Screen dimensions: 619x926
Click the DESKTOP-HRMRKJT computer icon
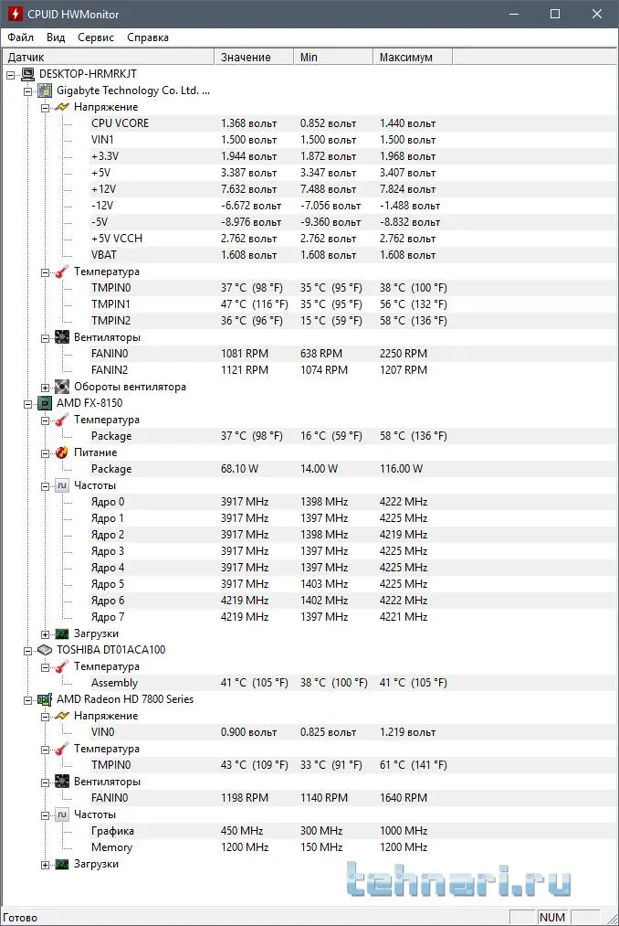(27, 74)
